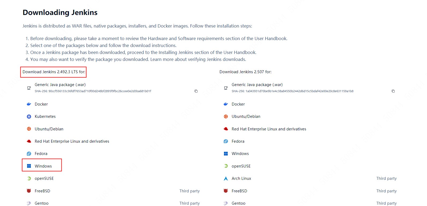The height and width of the screenshot is (206, 427).
Task: Select Windows download under 2.507
Action: point(240,154)
